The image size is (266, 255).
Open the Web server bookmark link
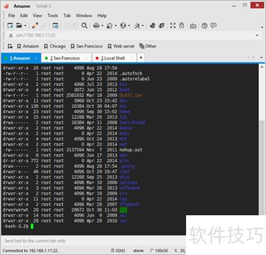121,46
